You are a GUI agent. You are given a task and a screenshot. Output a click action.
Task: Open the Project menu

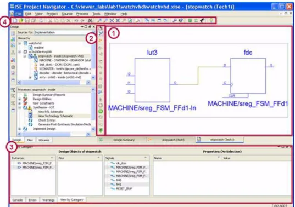(52, 14)
